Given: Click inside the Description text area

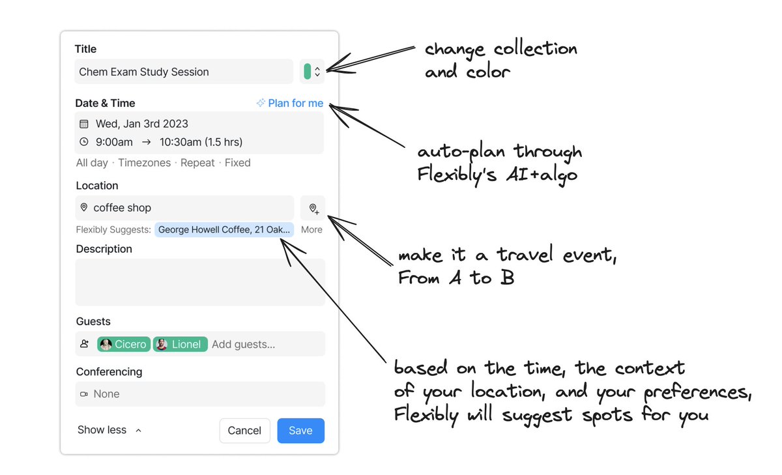Looking at the screenshot, I should [200, 282].
